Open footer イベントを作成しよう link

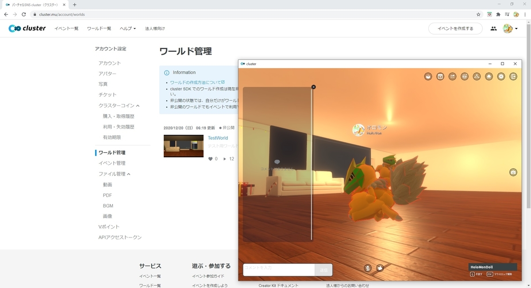(210, 286)
